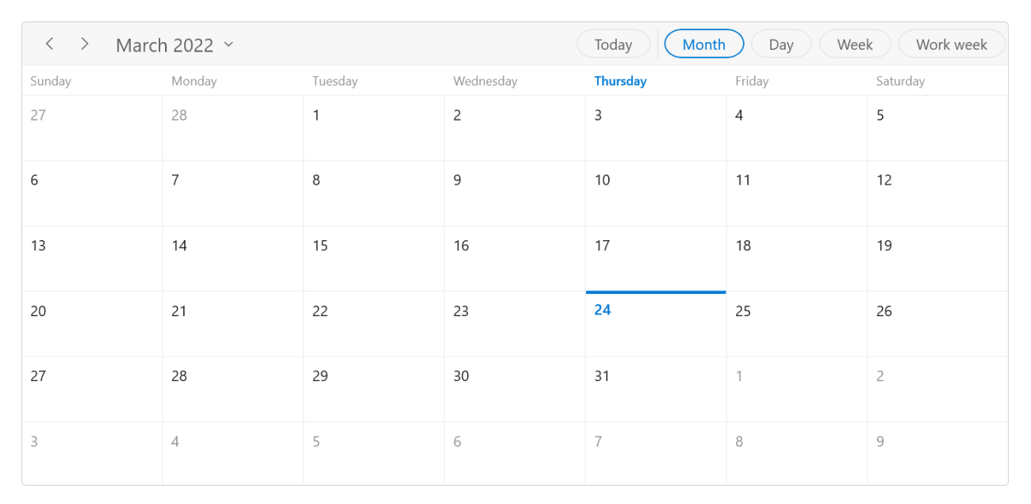This screenshot has height=504, width=1031.
Task: Click the grayed-out April 1 cell
Action: (x=796, y=388)
